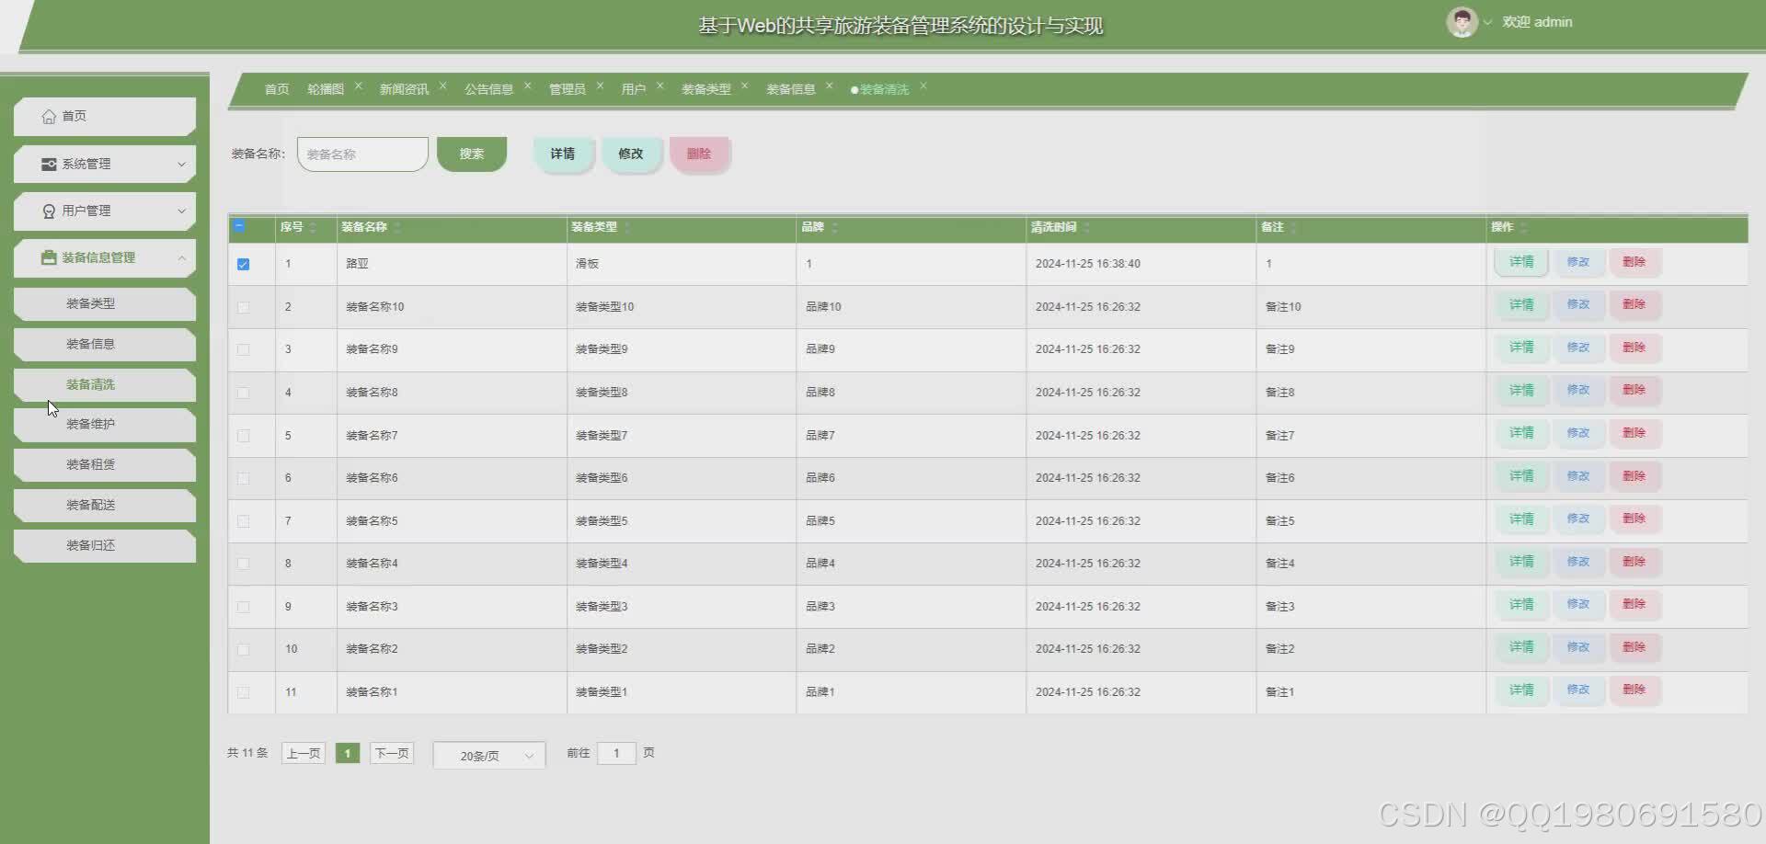
Task: Sort table by 备注 column arrows
Action: (x=1293, y=227)
